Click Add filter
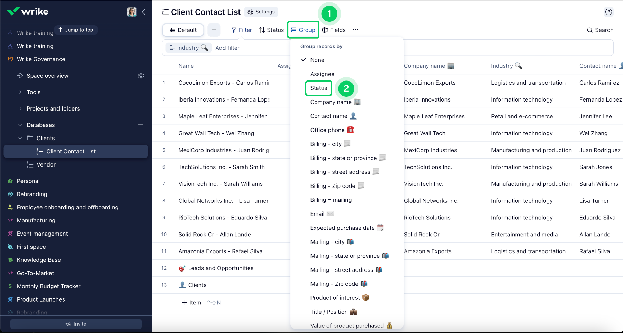This screenshot has height=333, width=623. pyautogui.click(x=227, y=48)
